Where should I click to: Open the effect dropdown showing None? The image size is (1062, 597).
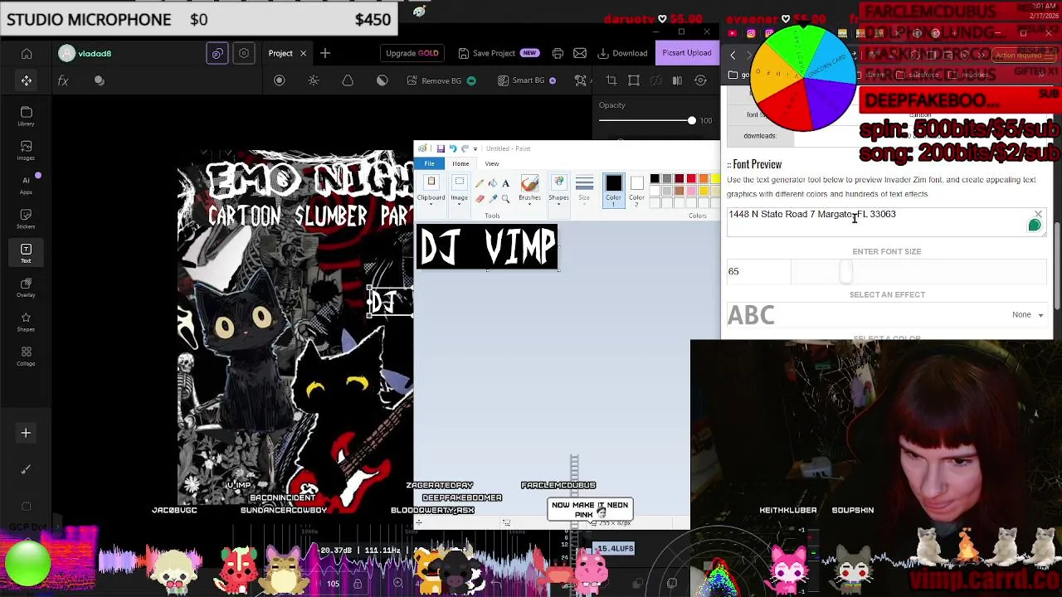pyautogui.click(x=1027, y=314)
